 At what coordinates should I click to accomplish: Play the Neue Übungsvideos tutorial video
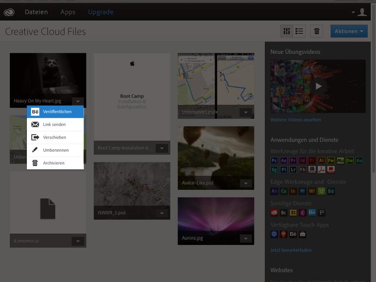point(318,86)
